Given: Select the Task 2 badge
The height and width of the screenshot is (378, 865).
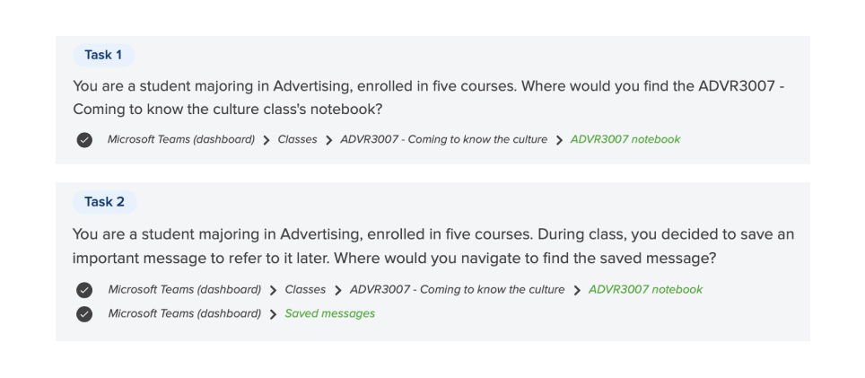Looking at the screenshot, I should (x=104, y=202).
